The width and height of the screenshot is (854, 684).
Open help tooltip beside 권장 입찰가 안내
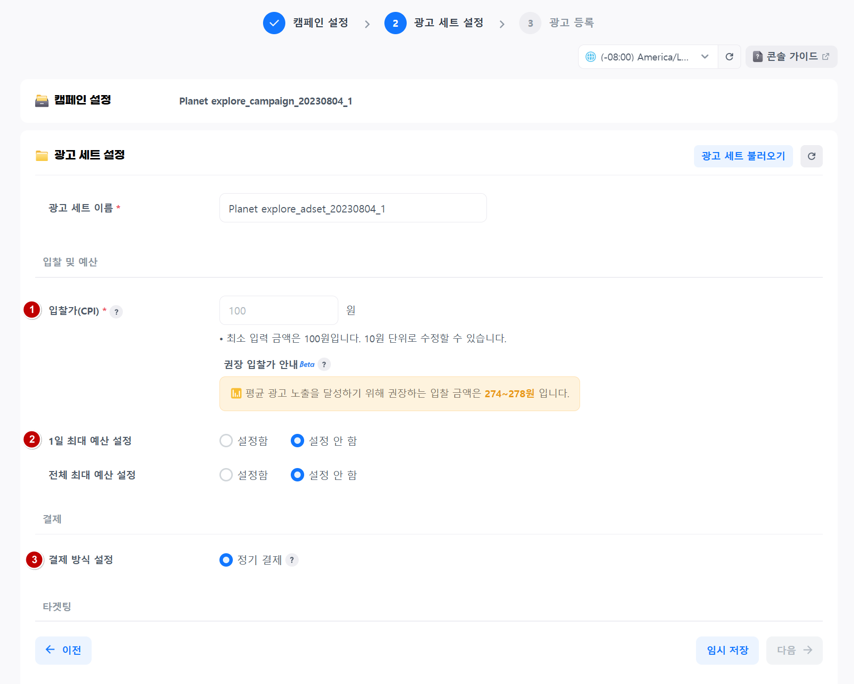click(x=324, y=365)
